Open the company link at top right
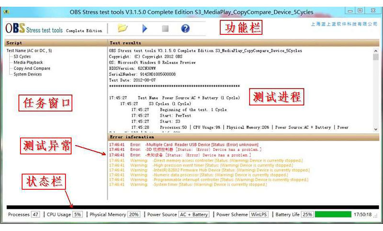The image size is (383, 231). click(344, 24)
